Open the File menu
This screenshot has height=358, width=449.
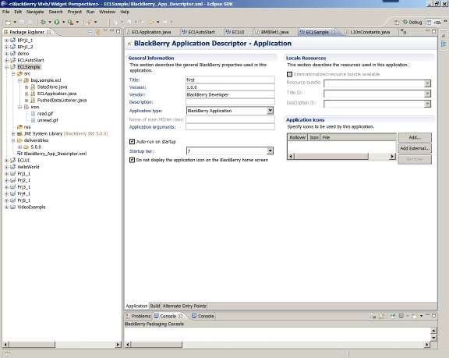[6, 12]
